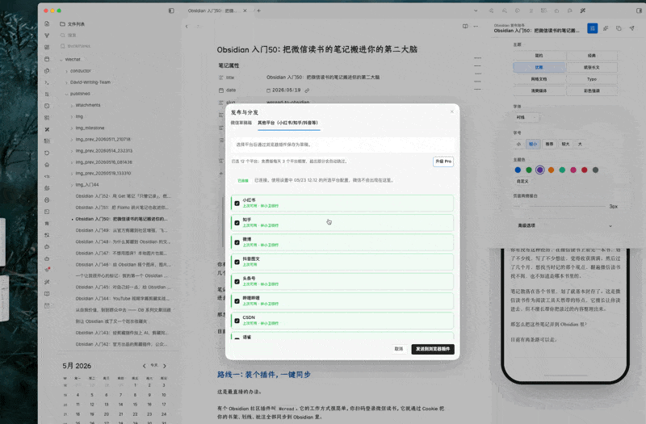
Task: Expand the img_milestone folder
Action: 72,128
